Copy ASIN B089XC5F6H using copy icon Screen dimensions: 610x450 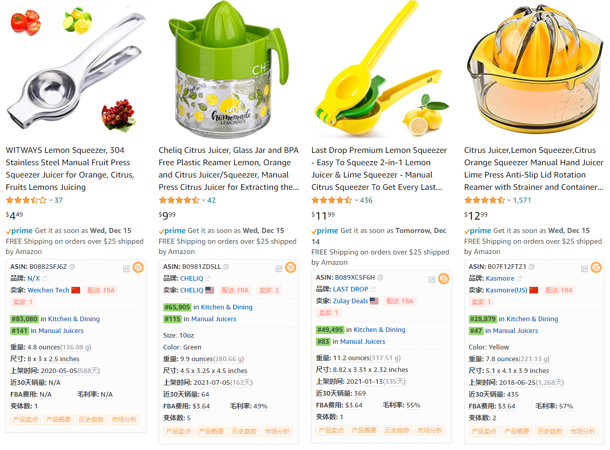[x=380, y=278]
